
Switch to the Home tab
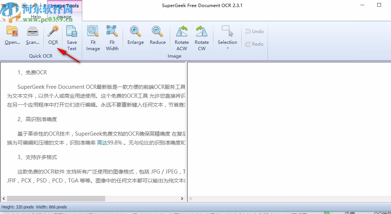coord(14,16)
